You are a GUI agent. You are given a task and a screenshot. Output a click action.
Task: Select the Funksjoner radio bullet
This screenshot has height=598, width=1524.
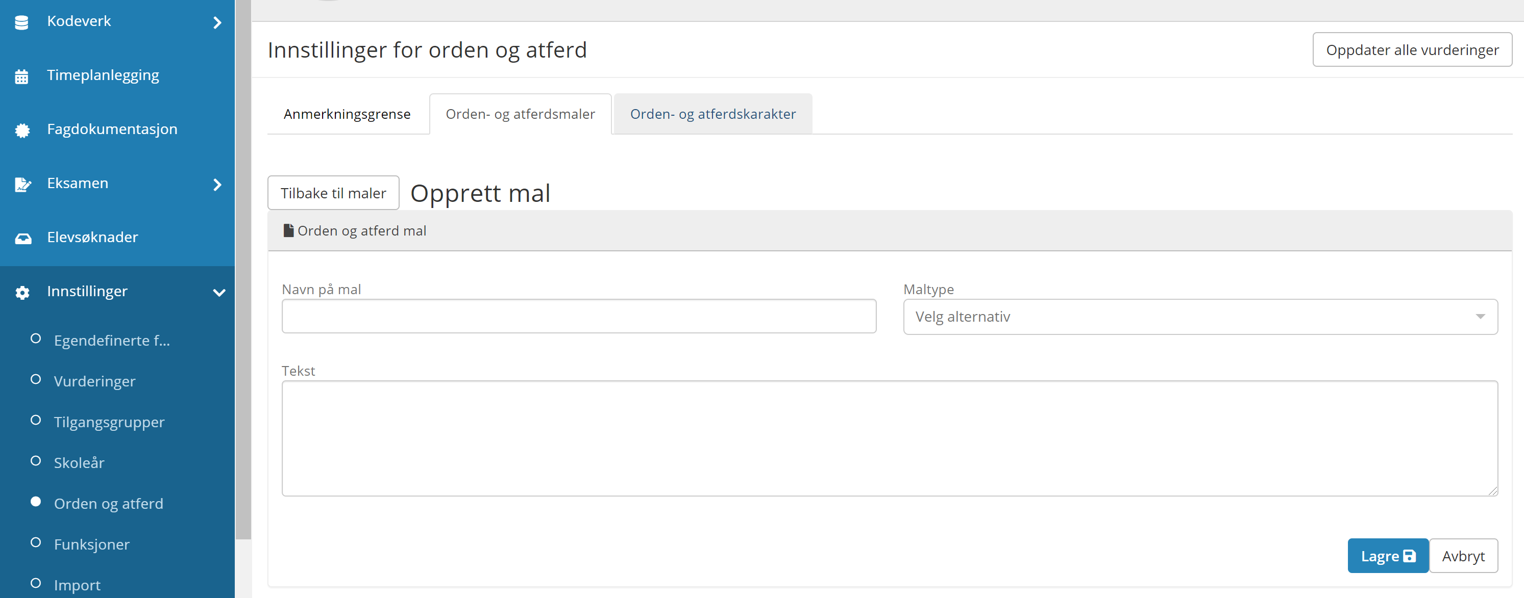click(x=36, y=542)
